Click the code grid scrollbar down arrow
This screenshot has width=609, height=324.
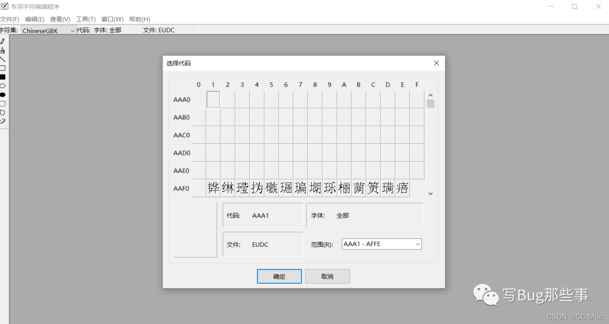[430, 193]
